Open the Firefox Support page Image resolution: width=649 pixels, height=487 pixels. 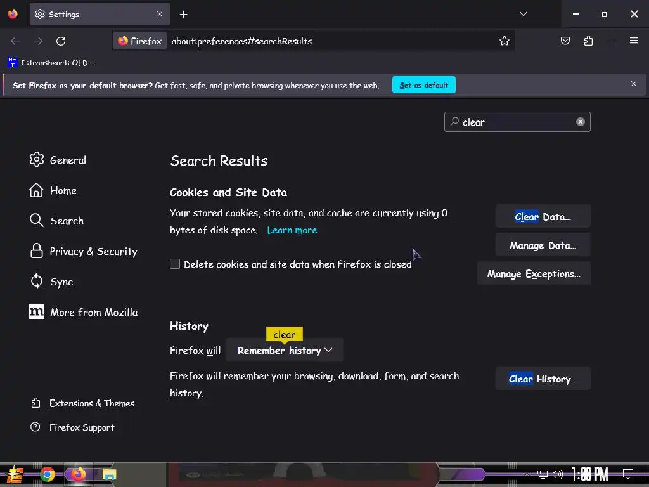(x=72, y=427)
